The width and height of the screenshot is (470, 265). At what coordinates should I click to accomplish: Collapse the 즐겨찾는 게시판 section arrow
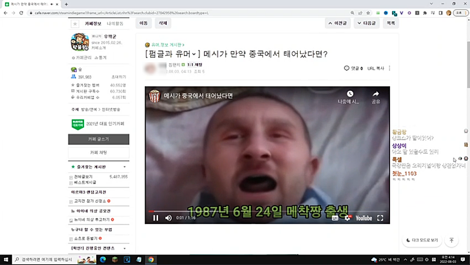tap(125, 167)
